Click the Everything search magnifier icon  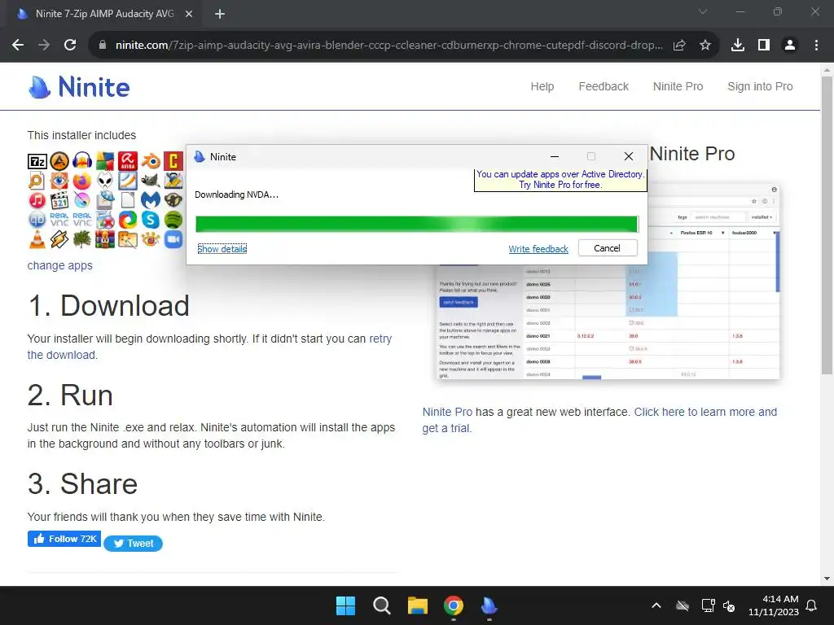[37, 181]
